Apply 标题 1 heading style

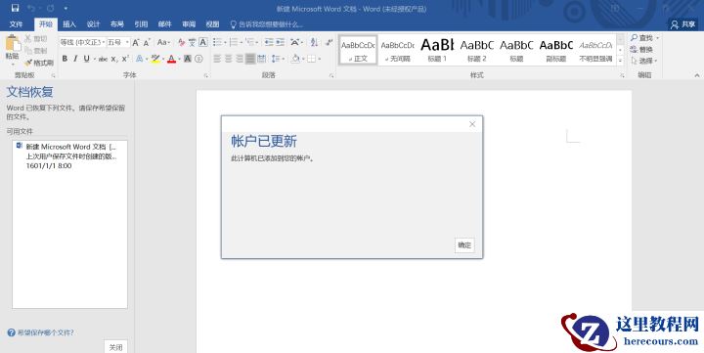pos(437,50)
